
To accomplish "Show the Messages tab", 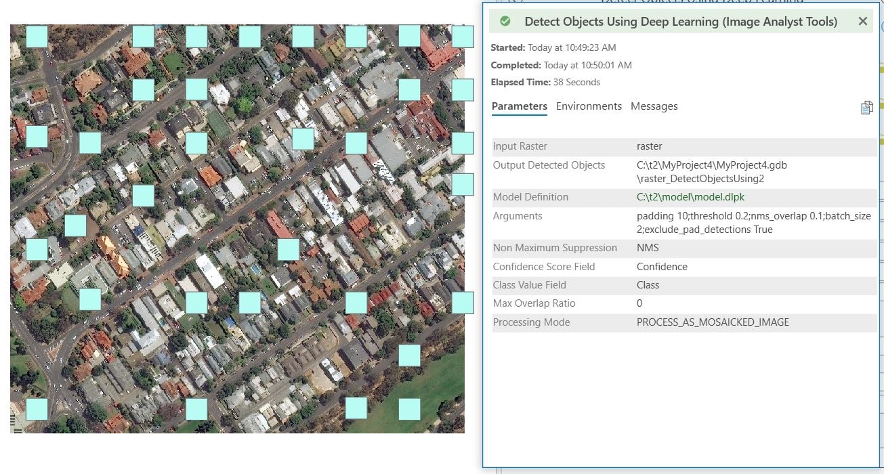I will [654, 106].
